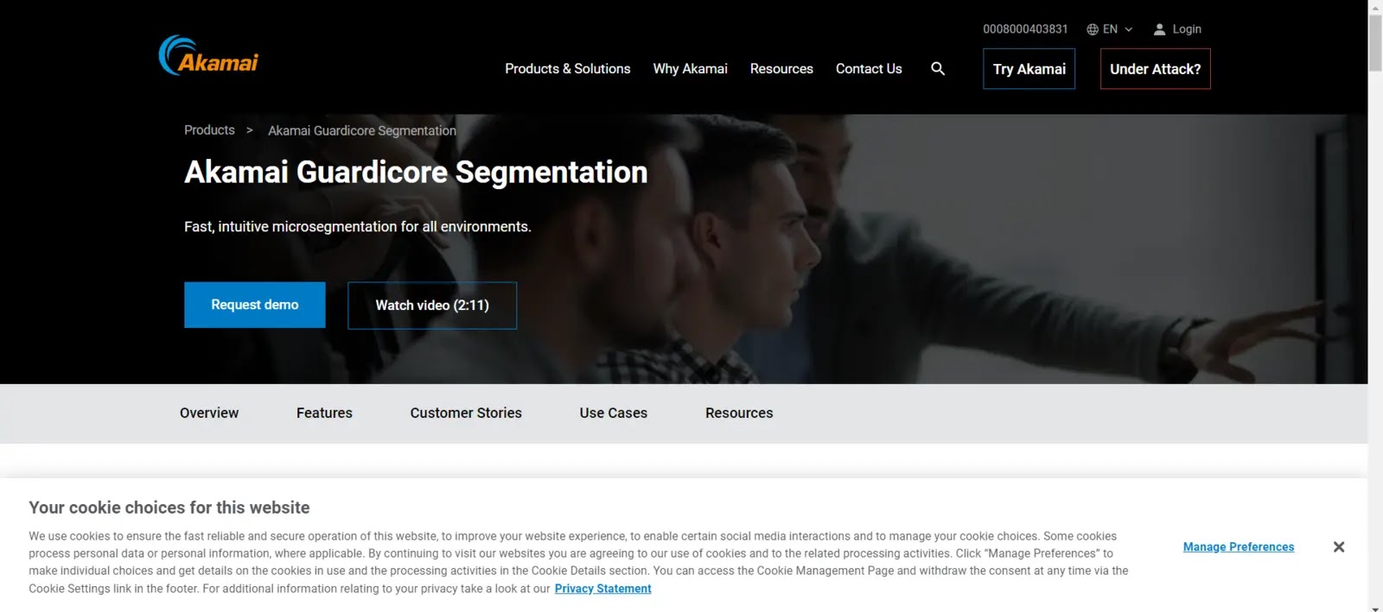Viewport: 1383px width, 612px height.
Task: Click the Login user icon
Action: click(x=1159, y=29)
